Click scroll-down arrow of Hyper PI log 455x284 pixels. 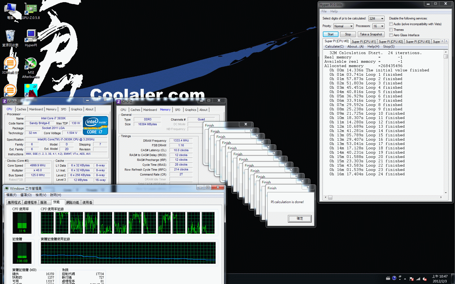(x=446, y=193)
